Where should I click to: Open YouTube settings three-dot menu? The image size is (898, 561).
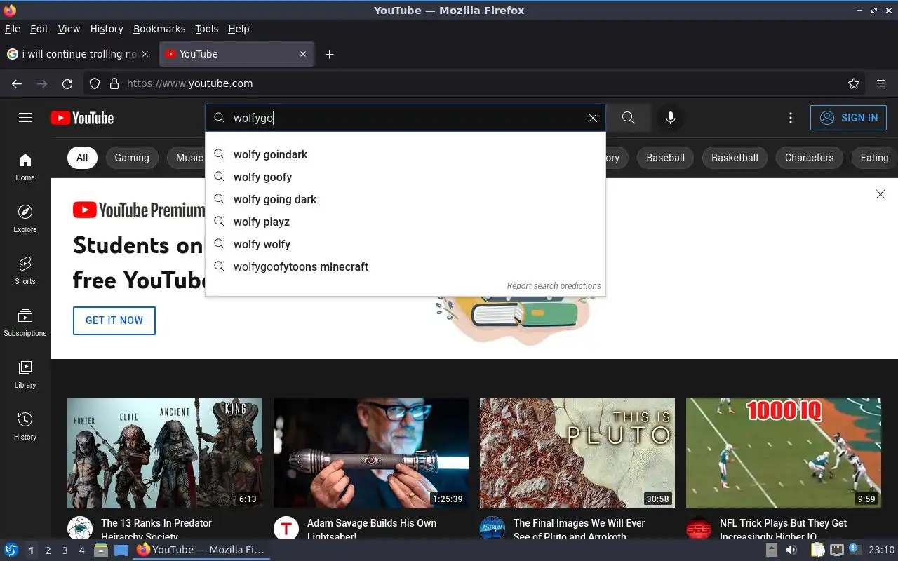791,118
